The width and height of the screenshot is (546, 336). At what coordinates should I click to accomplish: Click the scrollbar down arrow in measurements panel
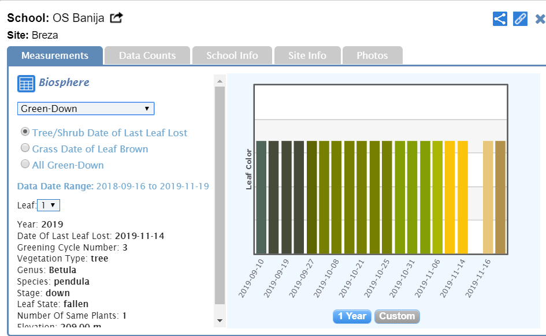(x=220, y=320)
